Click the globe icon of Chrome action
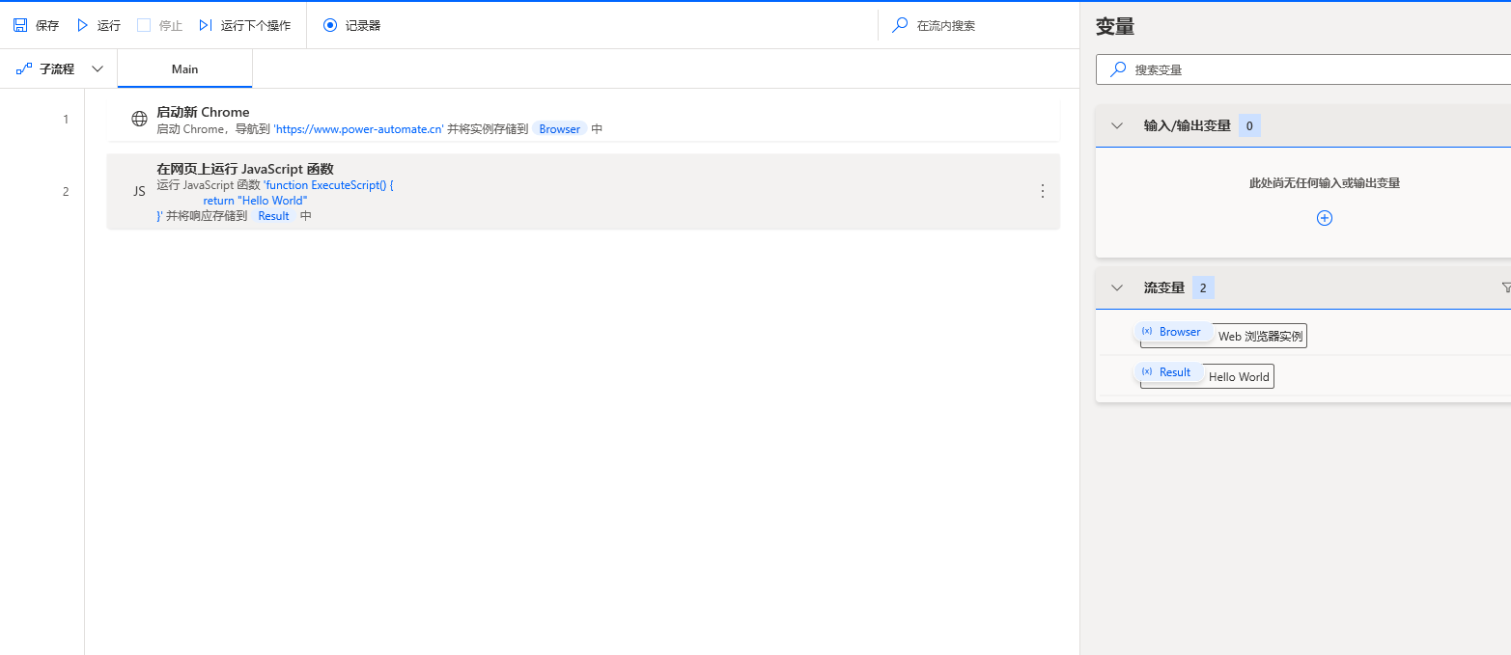1511x655 pixels. [139, 119]
